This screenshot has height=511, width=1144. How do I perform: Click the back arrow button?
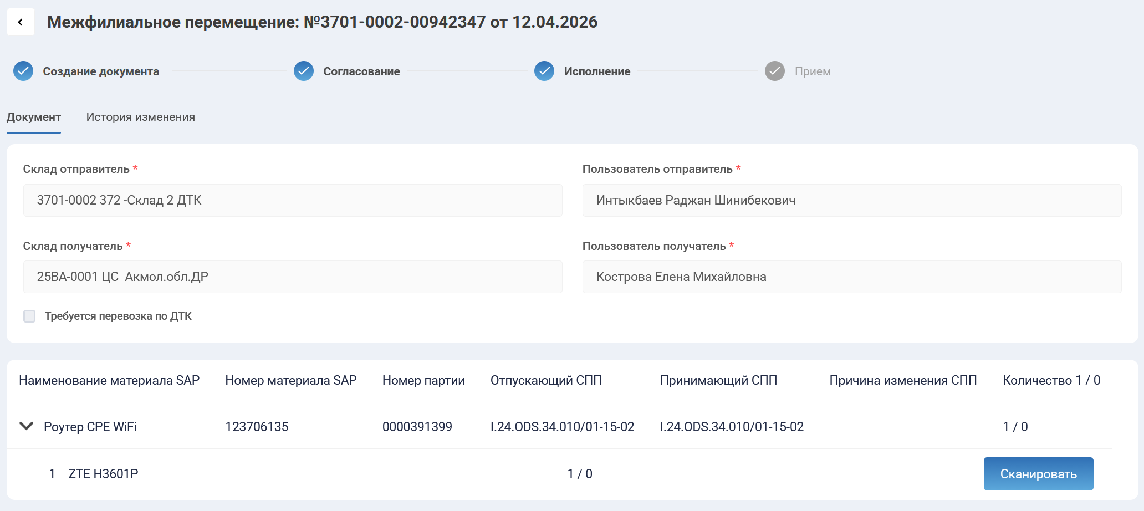click(x=21, y=22)
